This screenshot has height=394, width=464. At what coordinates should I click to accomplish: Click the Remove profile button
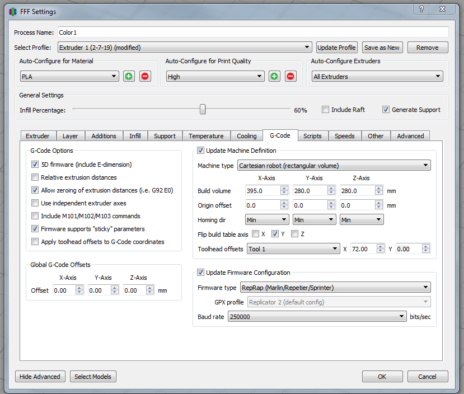point(428,48)
